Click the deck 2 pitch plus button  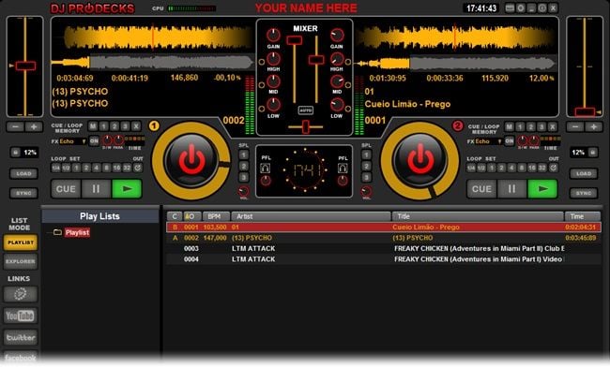point(594,127)
